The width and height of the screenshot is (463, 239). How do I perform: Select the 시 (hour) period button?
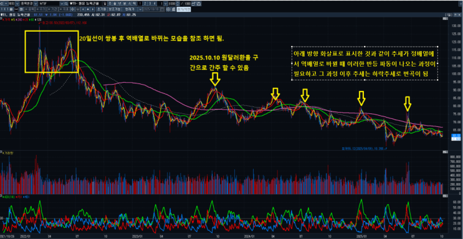(x=129, y=4)
